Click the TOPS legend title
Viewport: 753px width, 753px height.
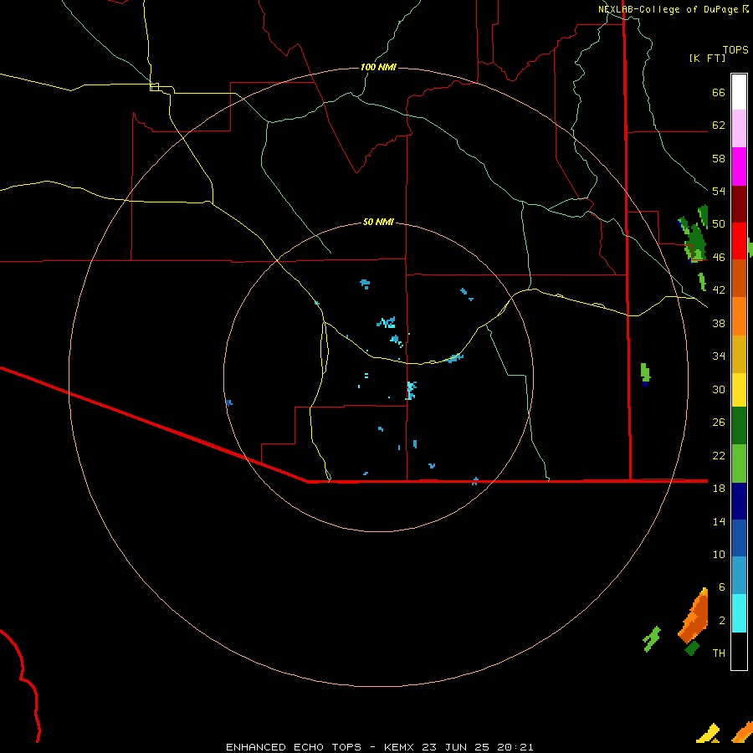tap(735, 50)
